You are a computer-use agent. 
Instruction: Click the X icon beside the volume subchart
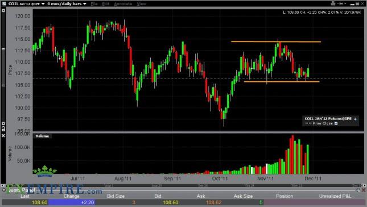pos(3,135)
